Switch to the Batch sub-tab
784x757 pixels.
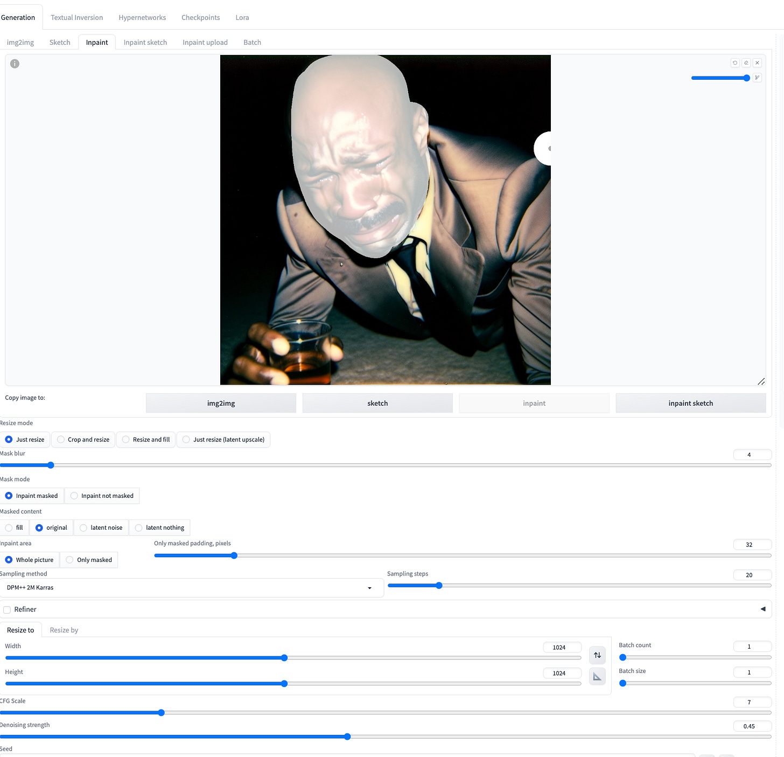pyautogui.click(x=252, y=43)
